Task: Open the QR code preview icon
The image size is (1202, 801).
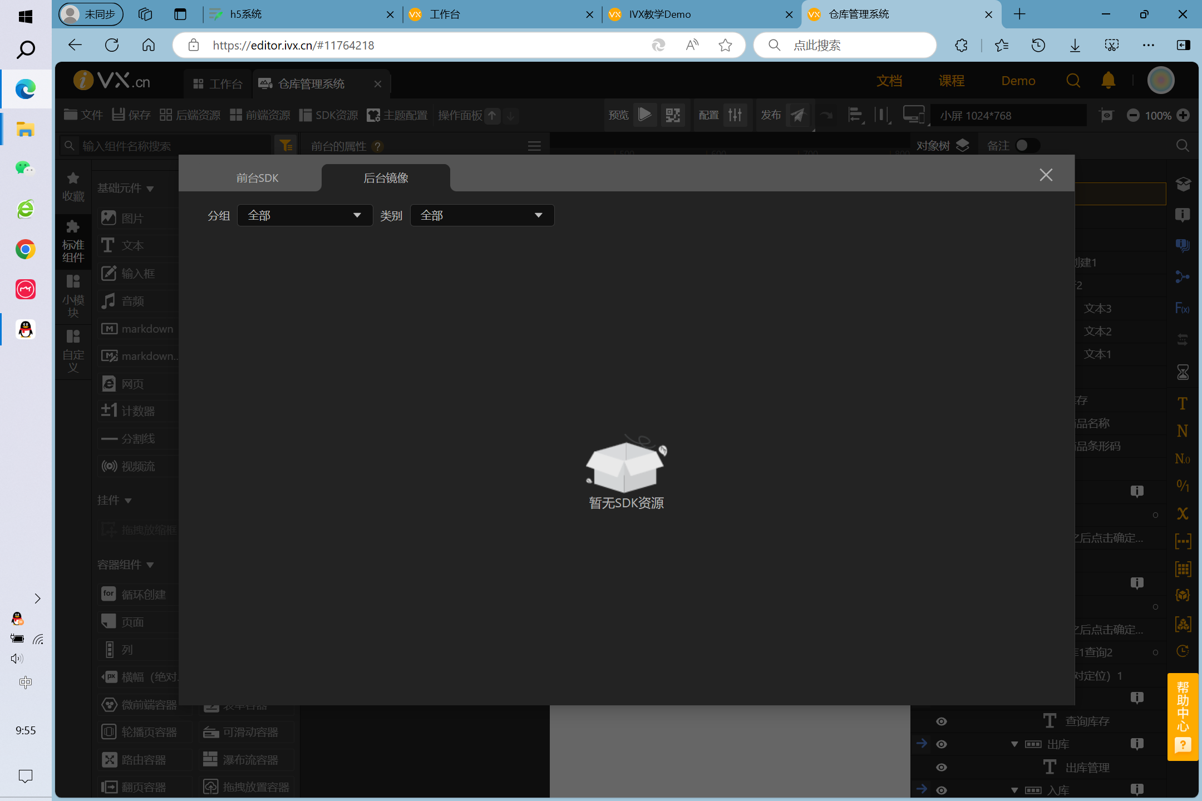Action: (673, 115)
